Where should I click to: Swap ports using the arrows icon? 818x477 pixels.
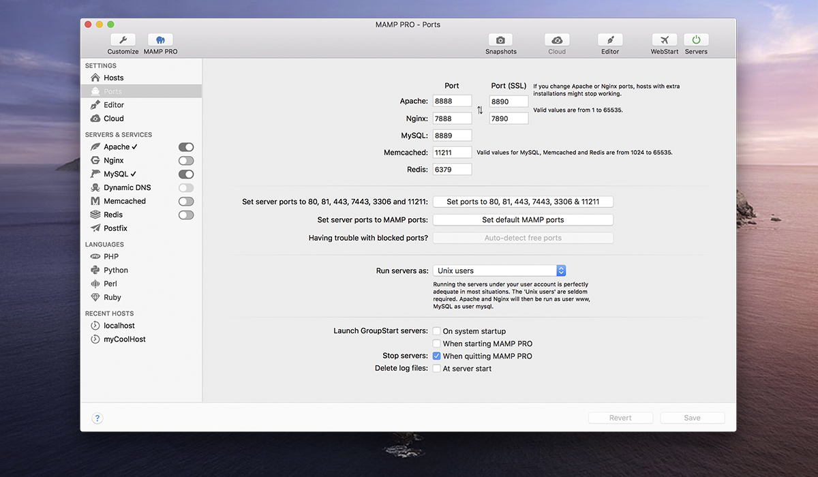[x=480, y=110]
